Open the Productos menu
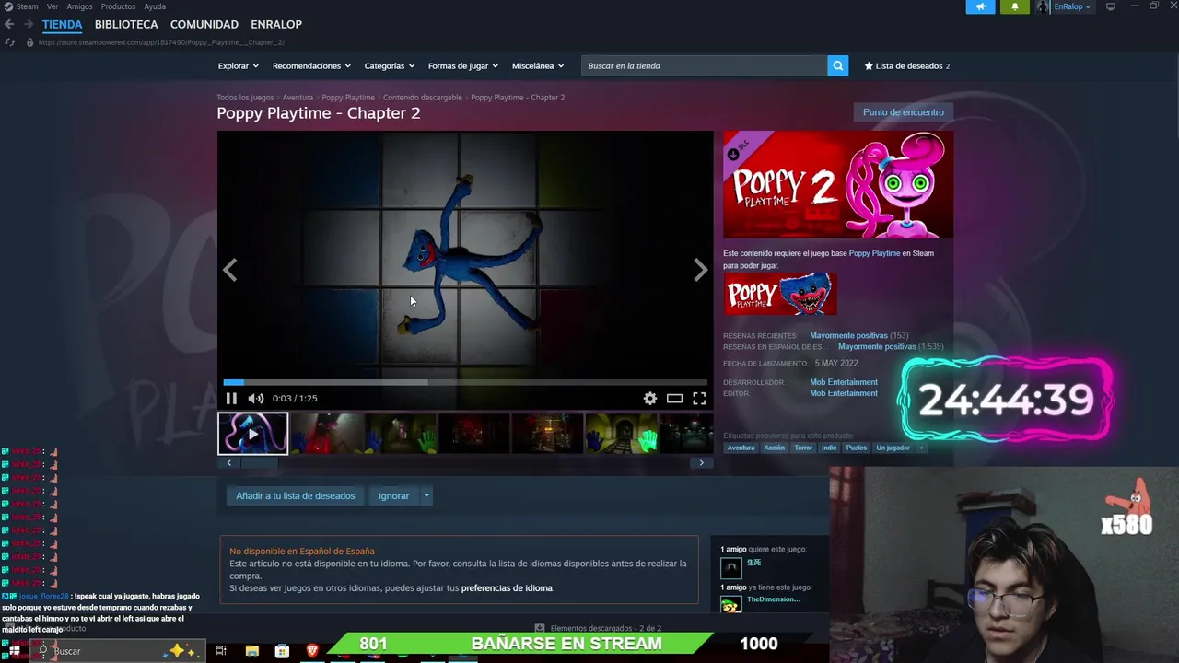This screenshot has width=1179, height=663. [118, 6]
